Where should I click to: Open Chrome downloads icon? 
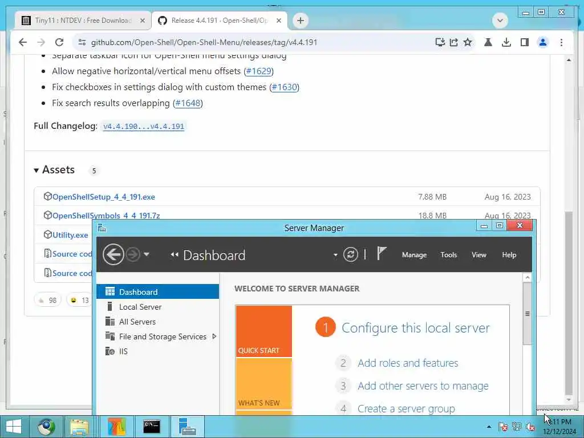point(506,42)
